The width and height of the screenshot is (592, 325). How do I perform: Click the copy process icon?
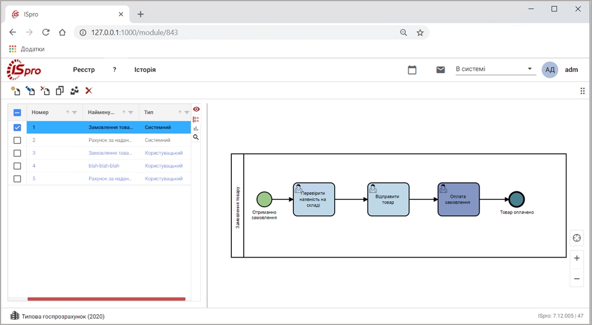click(59, 91)
